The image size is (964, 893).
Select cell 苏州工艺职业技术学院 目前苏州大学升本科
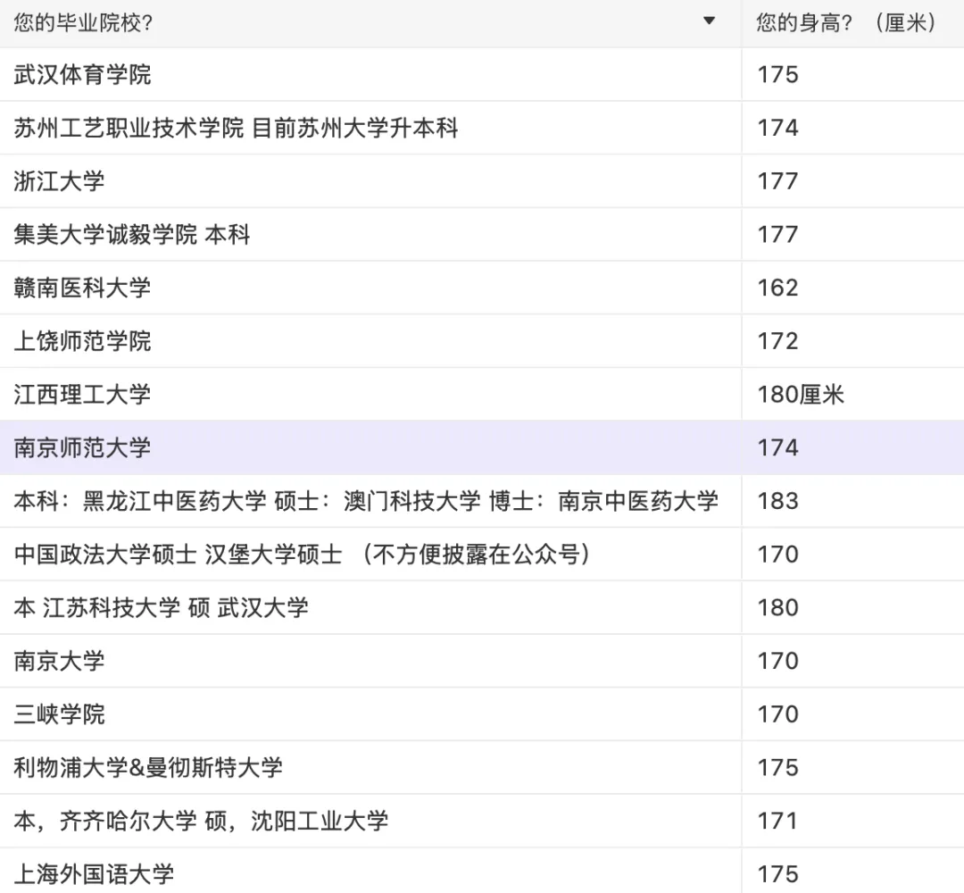(370, 128)
